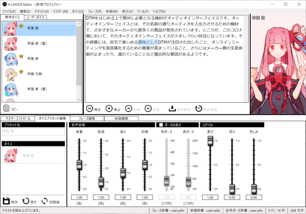Click the 怒り value field

(x=232, y=198)
